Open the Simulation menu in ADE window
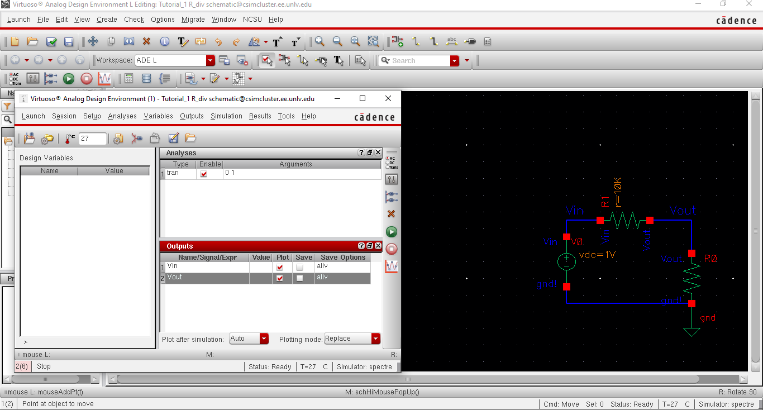This screenshot has width=763, height=410. pos(226,116)
